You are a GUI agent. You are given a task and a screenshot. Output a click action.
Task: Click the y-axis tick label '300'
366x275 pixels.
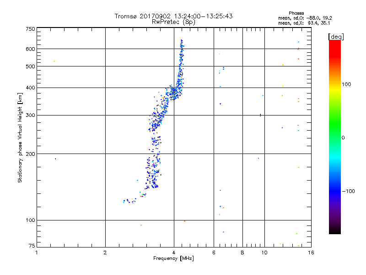click(x=31, y=115)
